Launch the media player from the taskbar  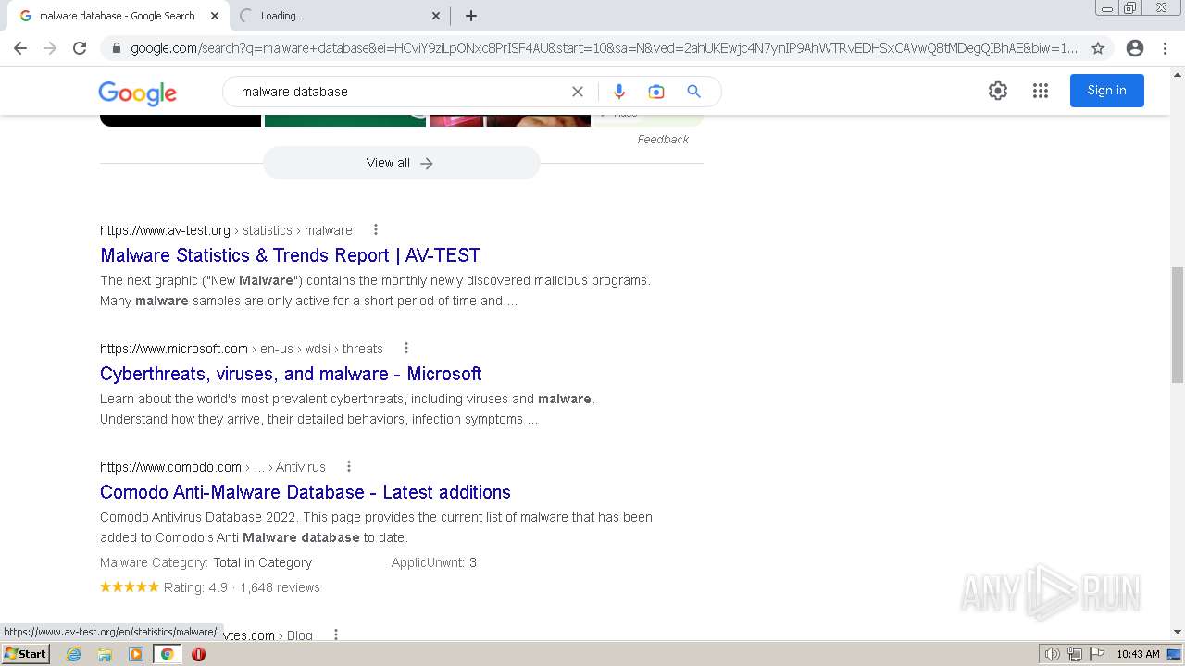tap(136, 654)
